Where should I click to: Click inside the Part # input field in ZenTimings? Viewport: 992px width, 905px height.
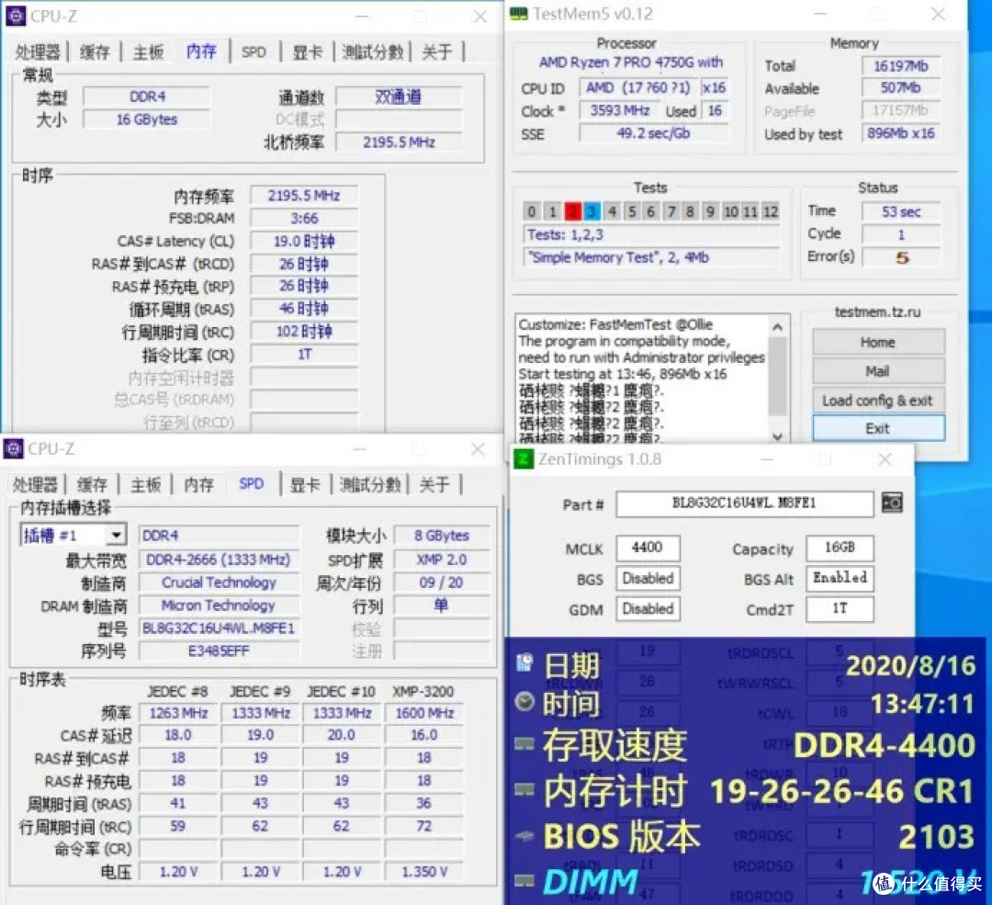tap(744, 503)
